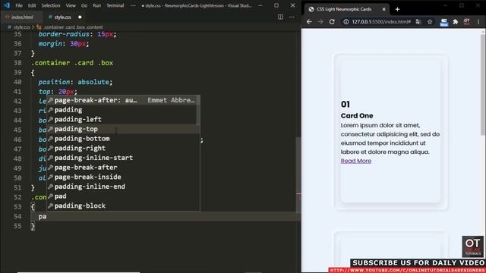Viewport: 486px width, 273px height.
Task: Close the CSS Light Neumorphic Cards tab
Action: coord(383,9)
